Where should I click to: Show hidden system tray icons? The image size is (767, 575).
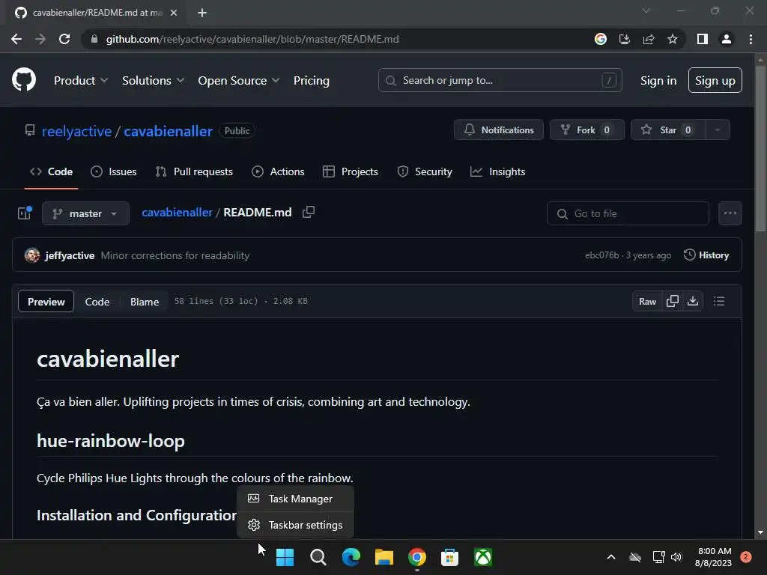pyautogui.click(x=611, y=557)
